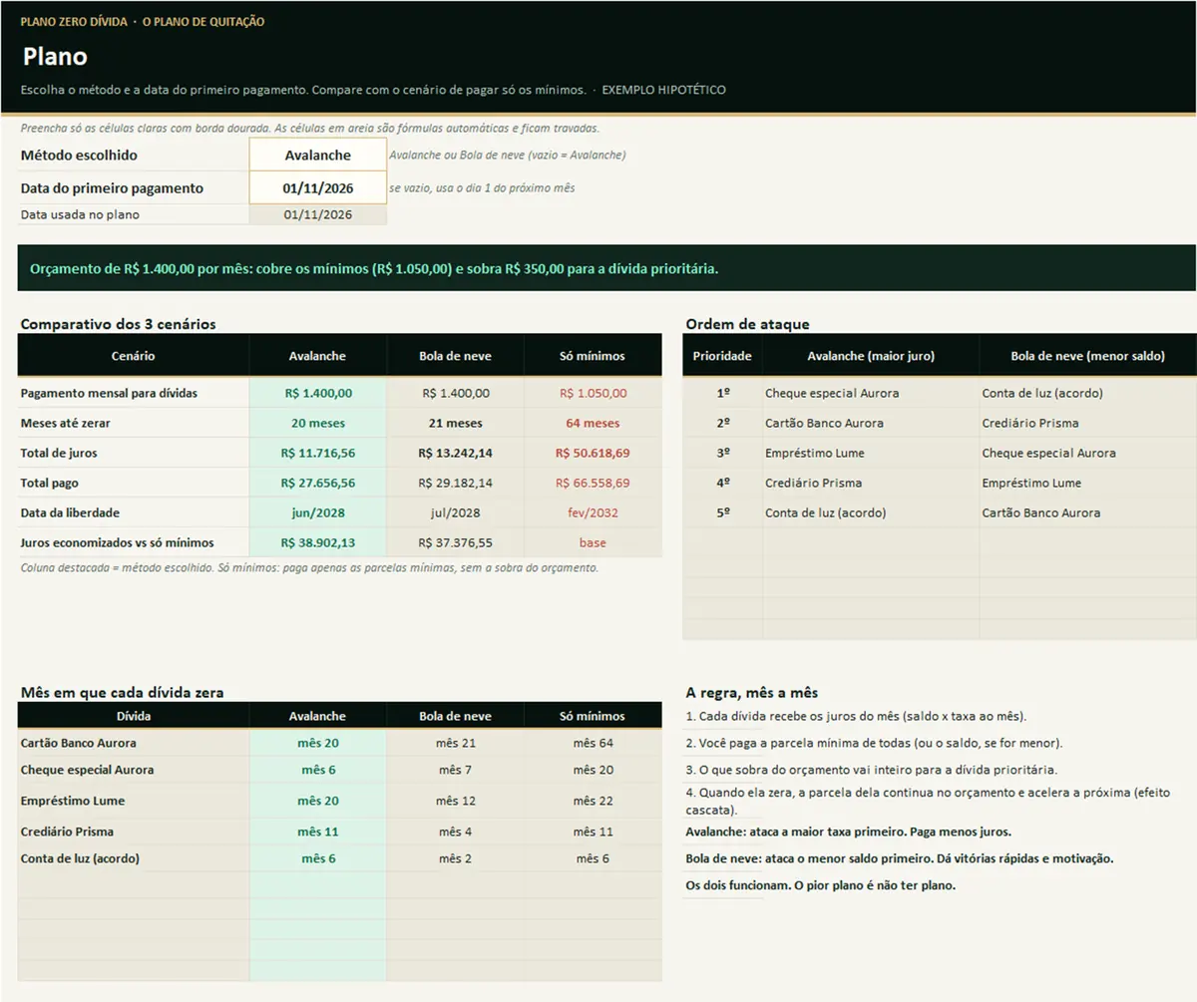This screenshot has height=1002, width=1197.
Task: Select the 'R$ 37.376,55' cell
Action: (455, 542)
